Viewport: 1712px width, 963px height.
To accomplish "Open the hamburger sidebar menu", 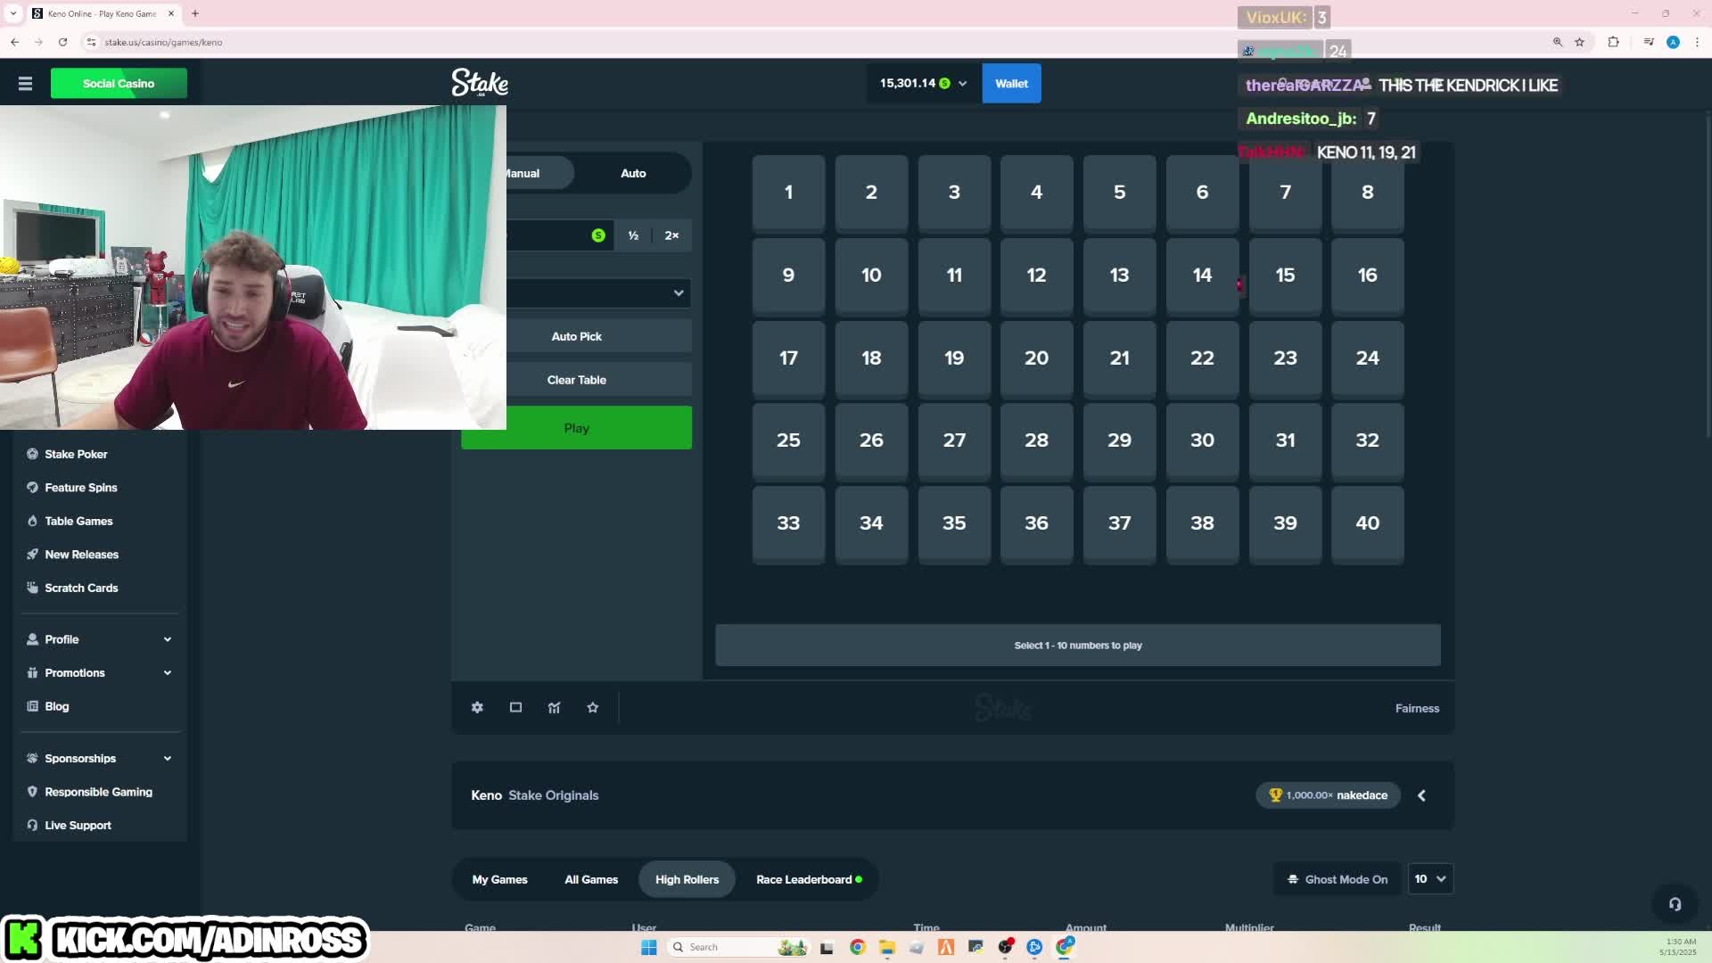I will coord(25,83).
